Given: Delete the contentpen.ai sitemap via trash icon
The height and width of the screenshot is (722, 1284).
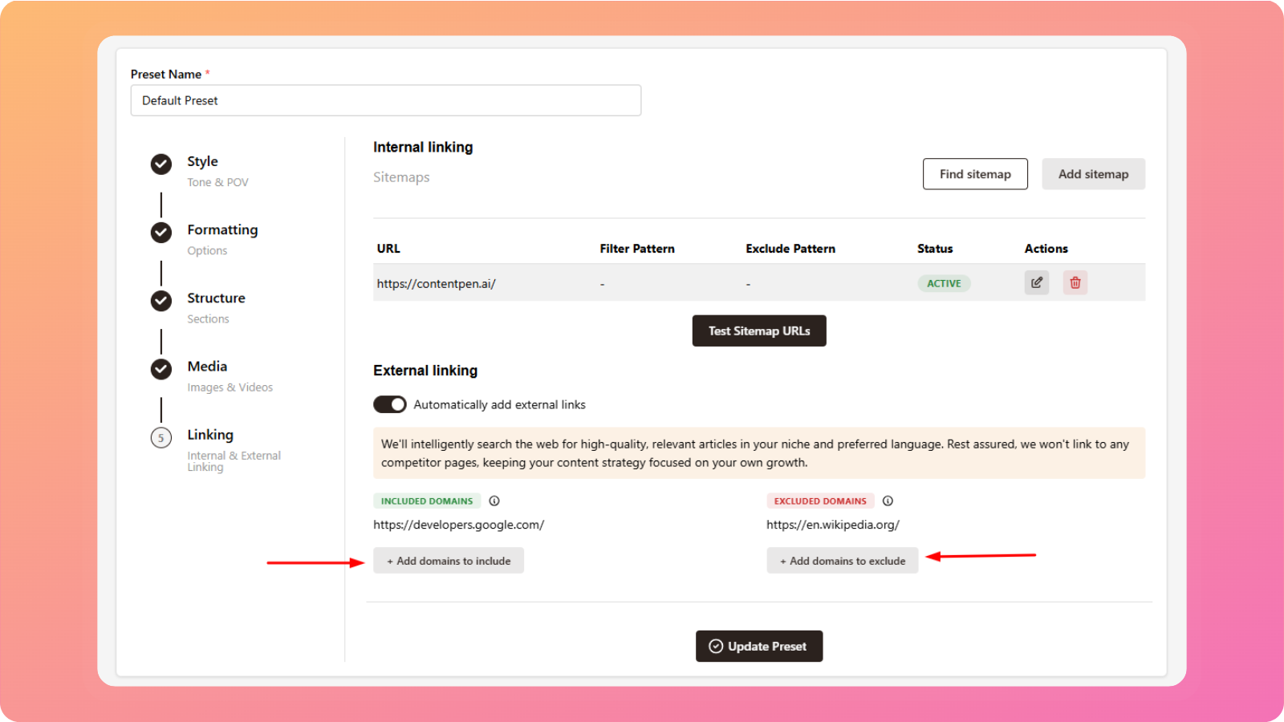Looking at the screenshot, I should point(1075,282).
